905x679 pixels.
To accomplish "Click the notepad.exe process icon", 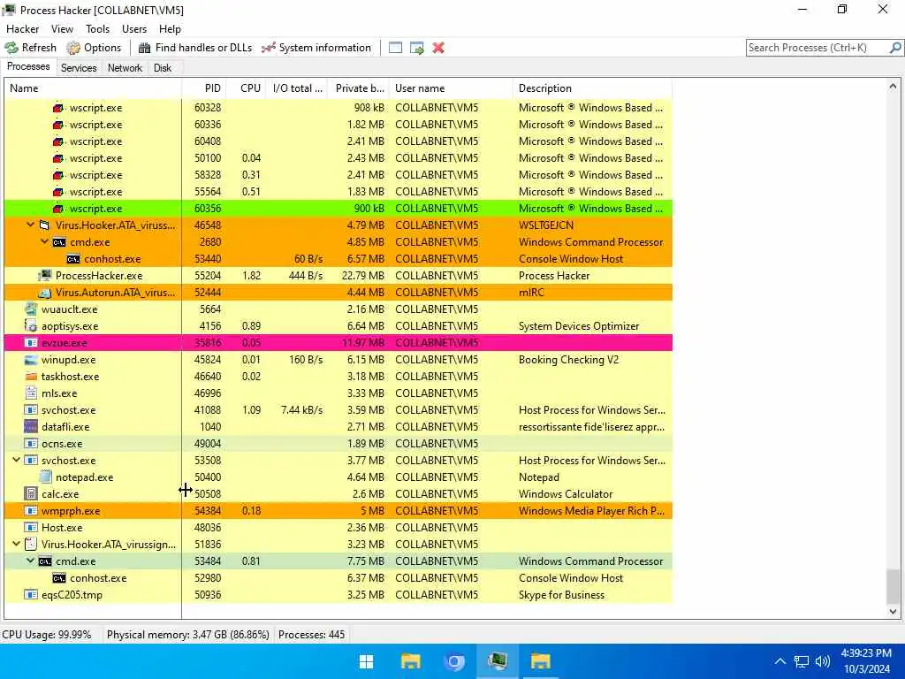I will [45, 477].
